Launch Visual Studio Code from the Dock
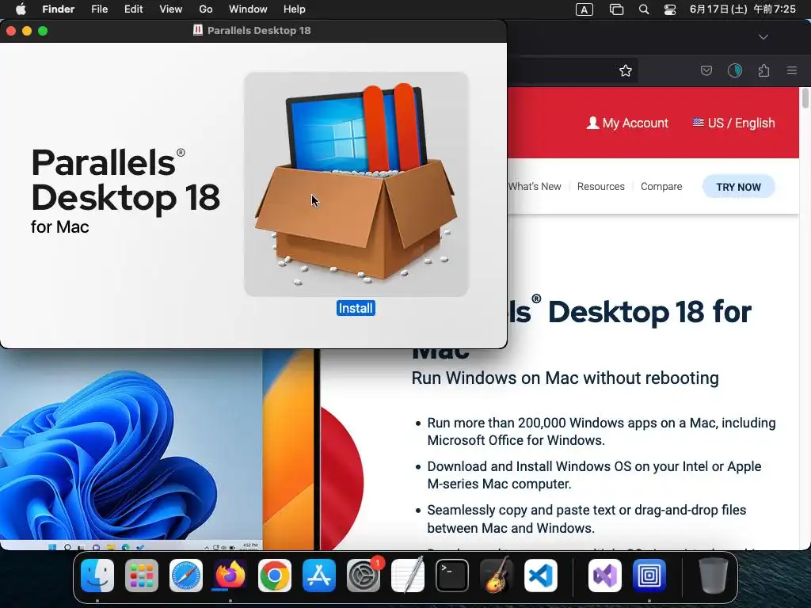 [x=540, y=576]
